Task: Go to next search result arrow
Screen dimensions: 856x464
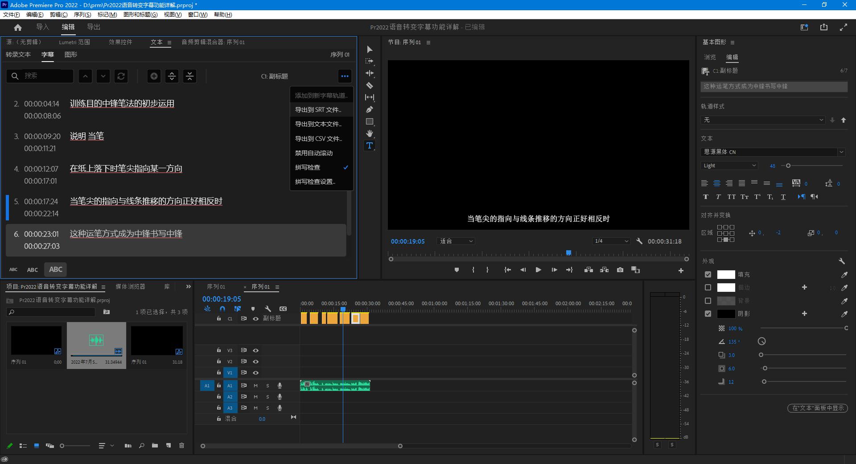Action: (103, 76)
